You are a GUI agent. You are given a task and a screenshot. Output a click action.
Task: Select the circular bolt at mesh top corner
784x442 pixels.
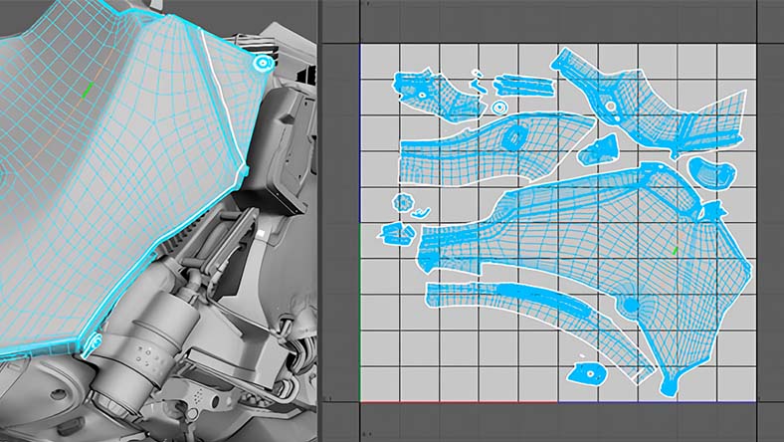[x=263, y=63]
